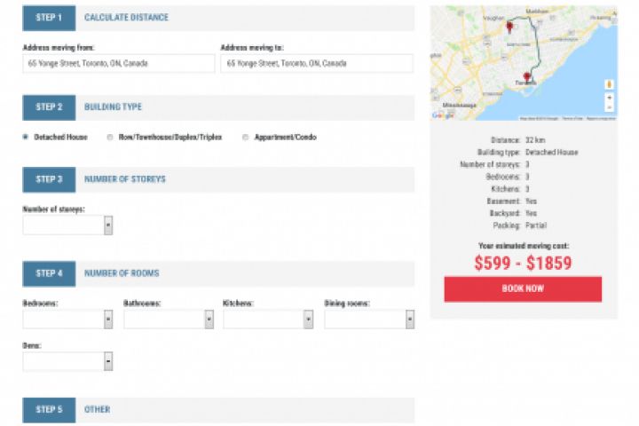This screenshot has height=426, width=639.
Task: Click the Step 1 tab label
Action: click(49, 18)
